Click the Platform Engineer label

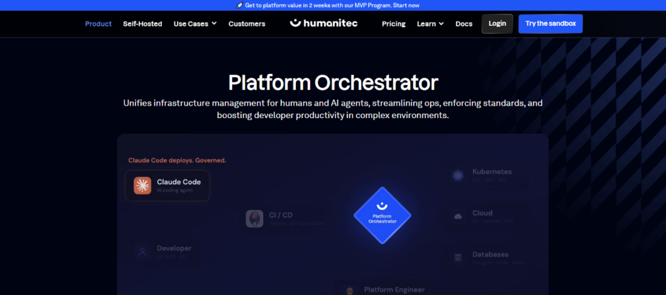click(394, 290)
